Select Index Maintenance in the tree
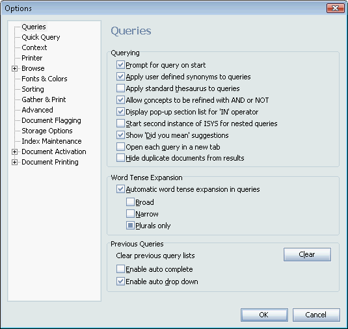This screenshot has width=348, height=329. point(51,141)
